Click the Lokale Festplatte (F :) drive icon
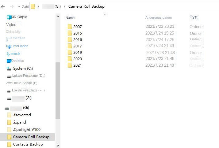The height and width of the screenshot is (148, 219). pyautogui.click(x=9, y=91)
